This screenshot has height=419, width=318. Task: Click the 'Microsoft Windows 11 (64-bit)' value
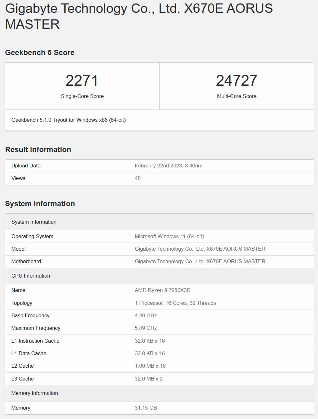(169, 236)
